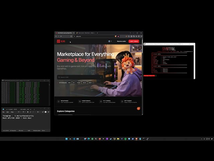Open the Windows Start menu

pos(67,139)
